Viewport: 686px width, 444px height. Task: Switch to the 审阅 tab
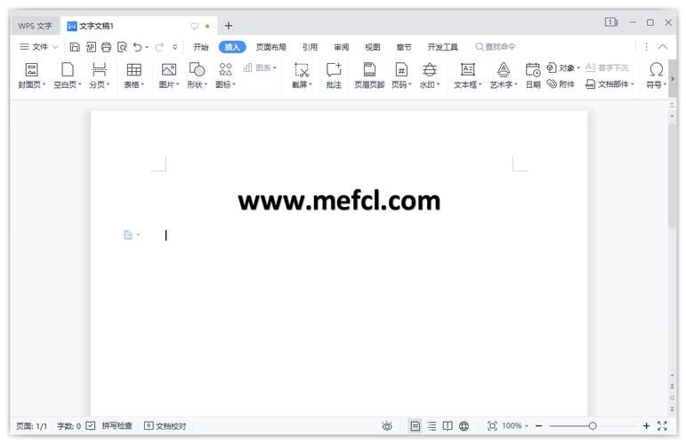point(342,47)
